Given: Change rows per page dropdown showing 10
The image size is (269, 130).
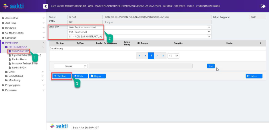Looking at the screenshot, I should pyautogui.click(x=173, y=56).
